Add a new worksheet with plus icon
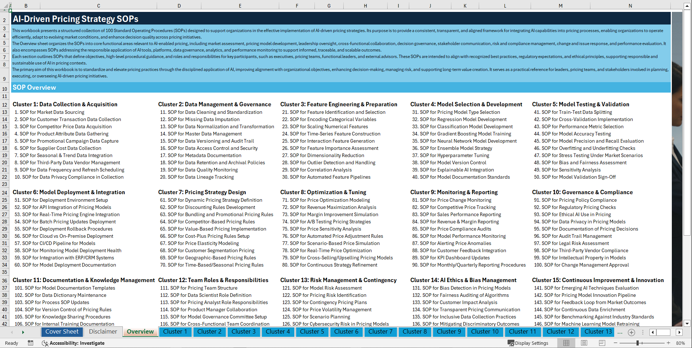 tap(631, 332)
